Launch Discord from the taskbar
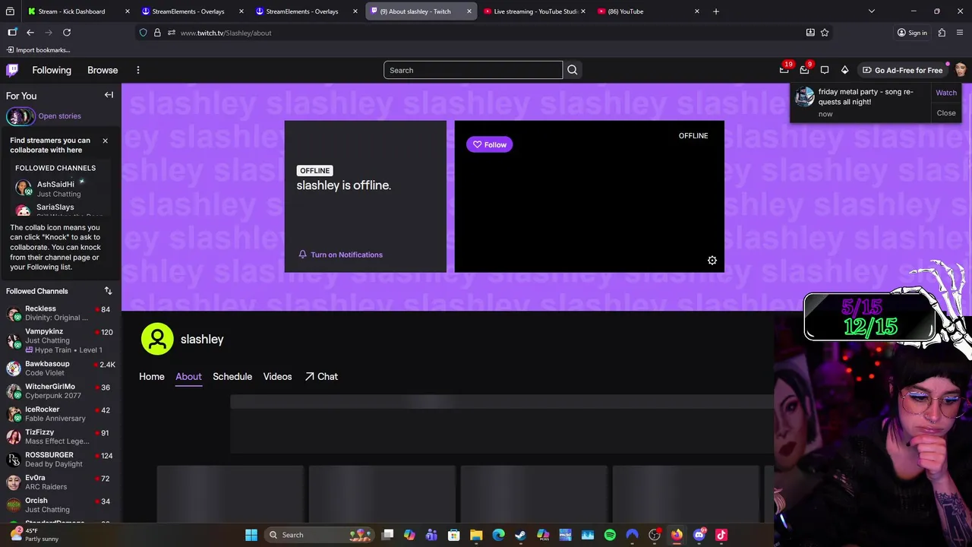Screen dimensions: 972x547 [x=699, y=535]
